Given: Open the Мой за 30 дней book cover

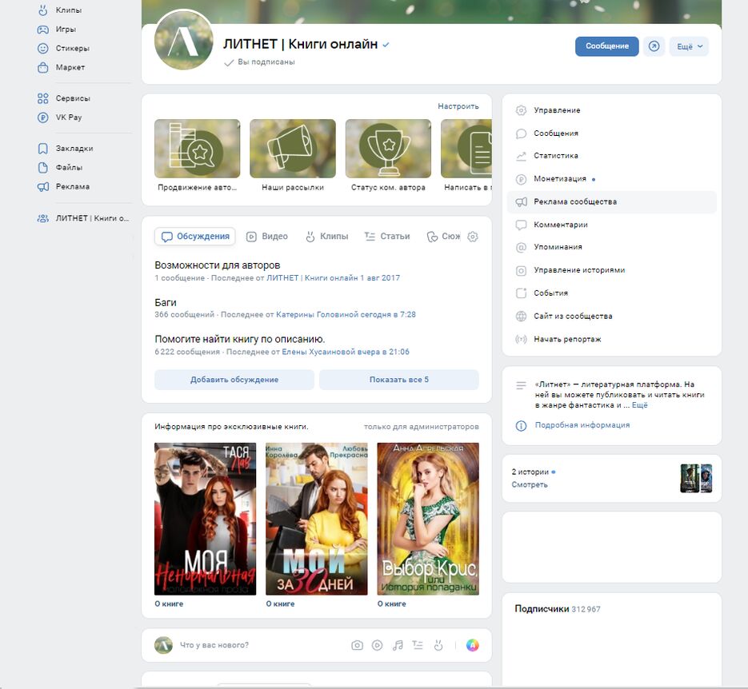Looking at the screenshot, I should point(317,519).
